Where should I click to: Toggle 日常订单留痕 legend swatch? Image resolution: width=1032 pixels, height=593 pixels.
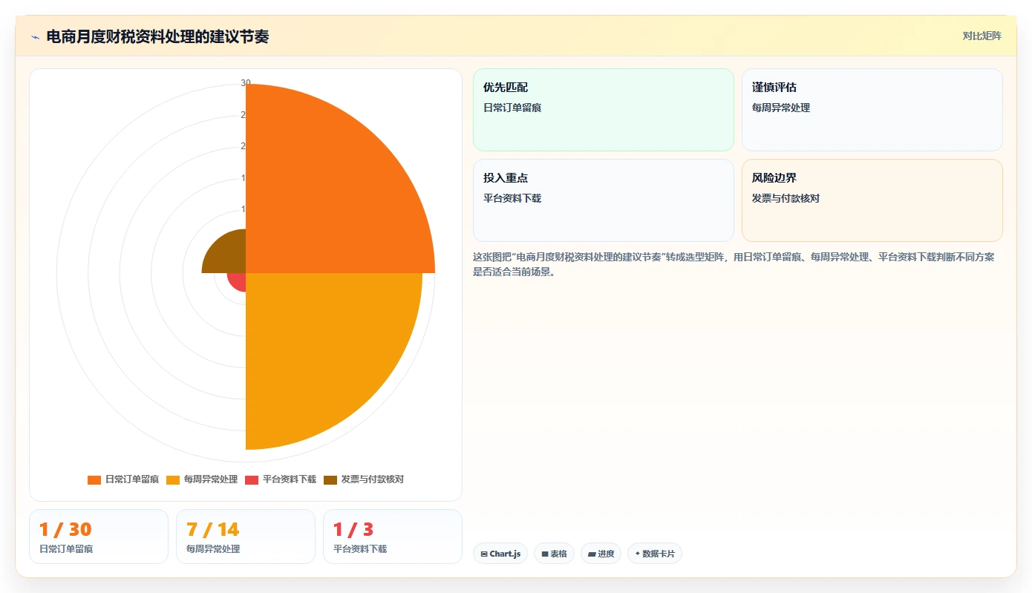[x=94, y=479]
